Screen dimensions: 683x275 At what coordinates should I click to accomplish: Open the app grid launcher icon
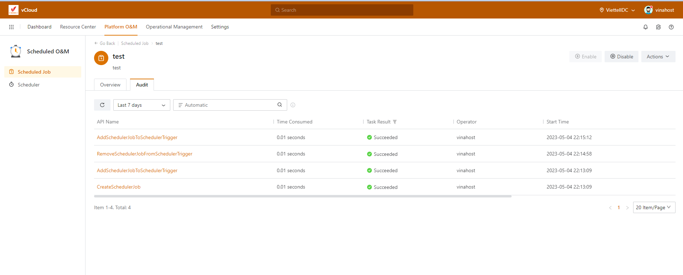(x=11, y=27)
